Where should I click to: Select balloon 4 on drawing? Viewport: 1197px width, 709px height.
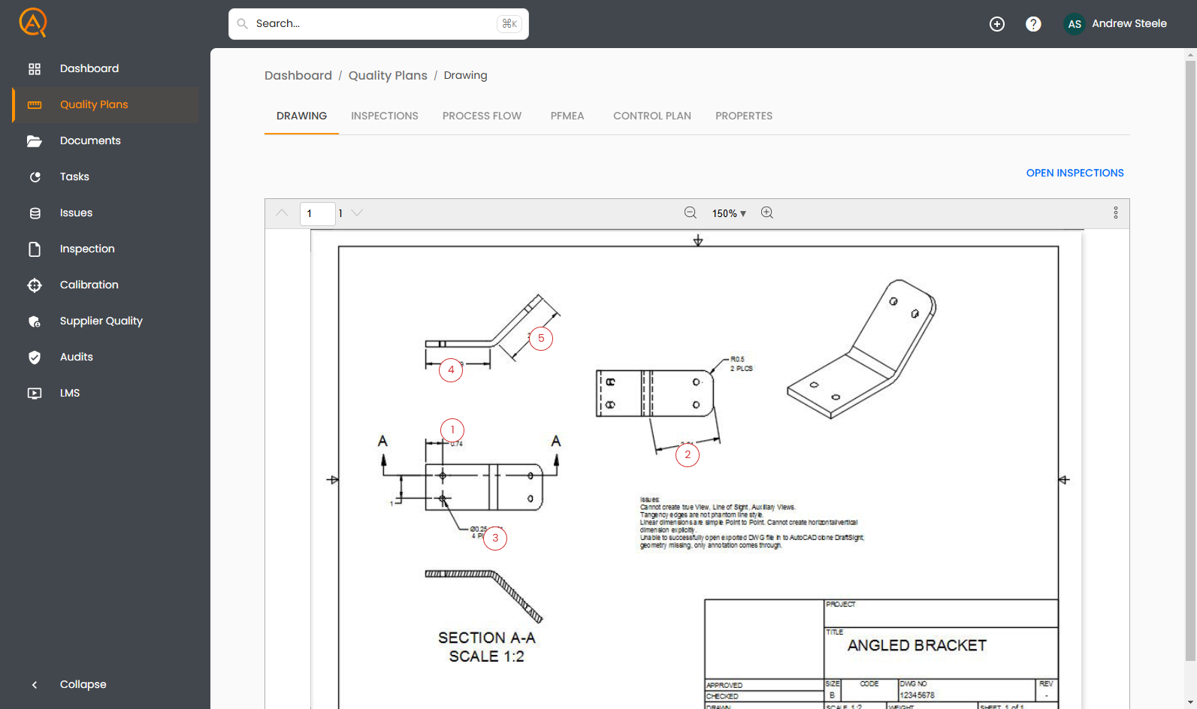(451, 370)
